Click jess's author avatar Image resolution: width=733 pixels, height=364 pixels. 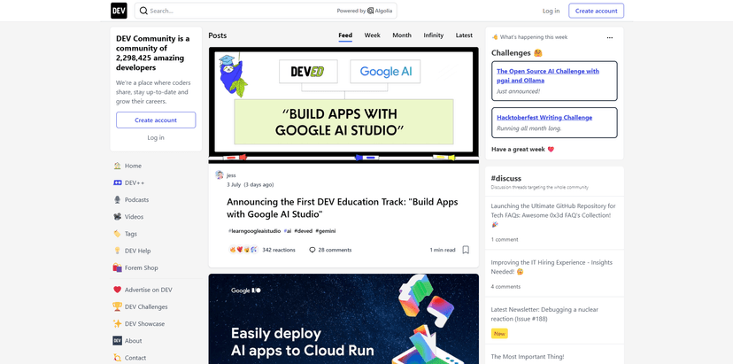click(220, 175)
